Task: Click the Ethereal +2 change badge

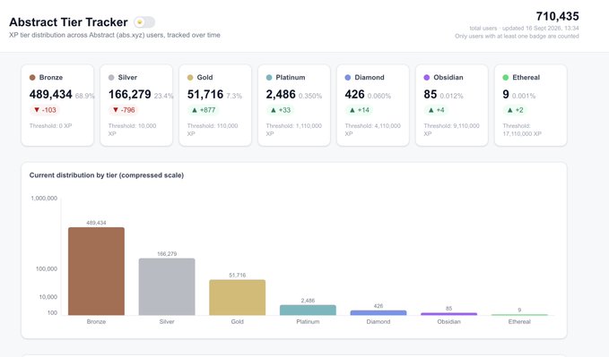Action: 515,110
